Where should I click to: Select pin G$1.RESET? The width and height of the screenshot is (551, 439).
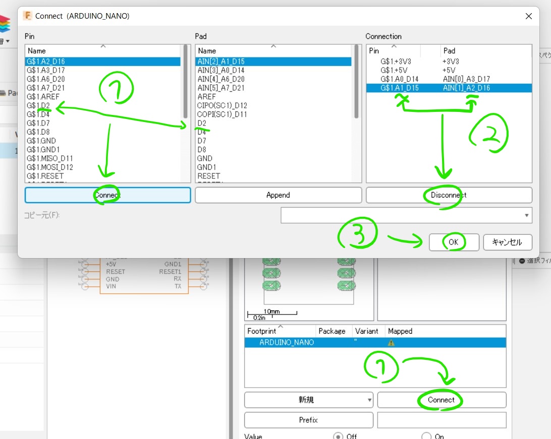(x=102, y=176)
